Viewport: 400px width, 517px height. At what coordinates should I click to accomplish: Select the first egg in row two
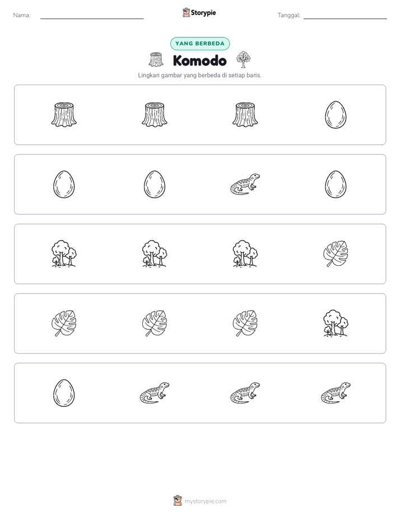pyautogui.click(x=64, y=184)
